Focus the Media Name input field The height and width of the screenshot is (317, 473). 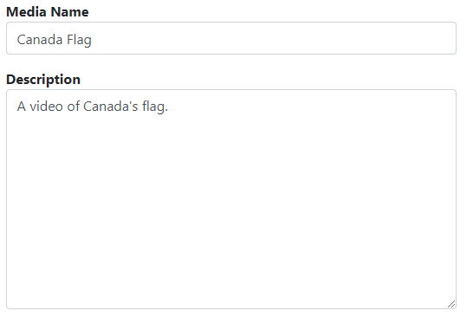(231, 38)
